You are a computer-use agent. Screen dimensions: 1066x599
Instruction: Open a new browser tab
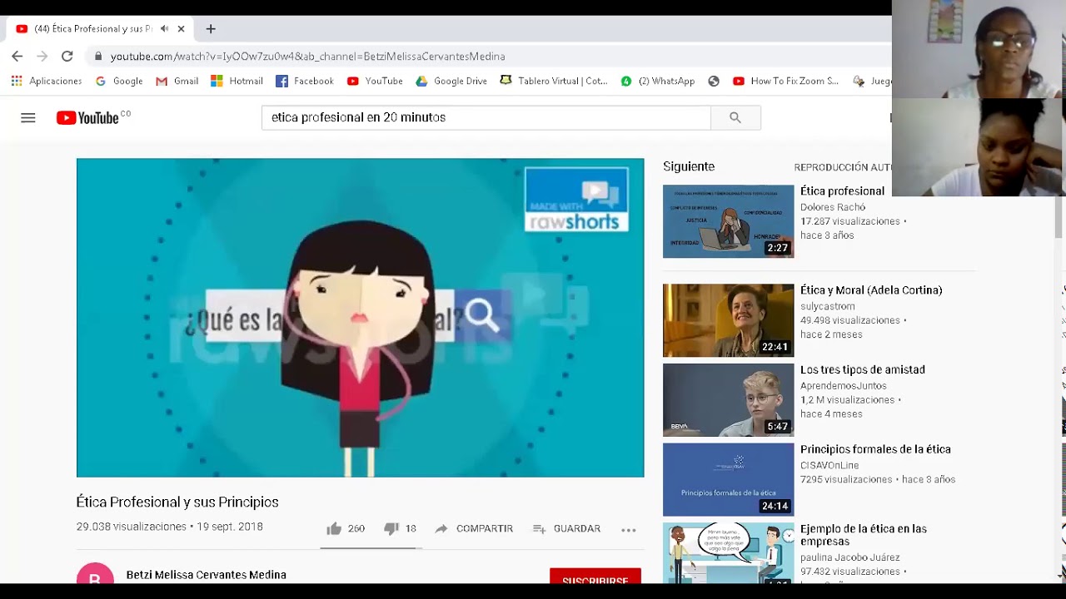point(211,28)
